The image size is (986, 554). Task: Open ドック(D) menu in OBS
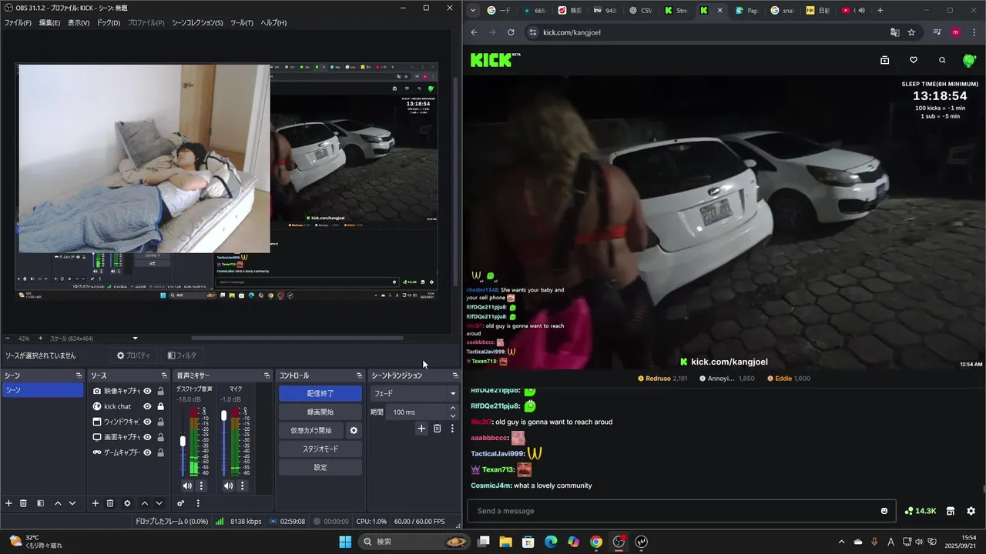(109, 22)
